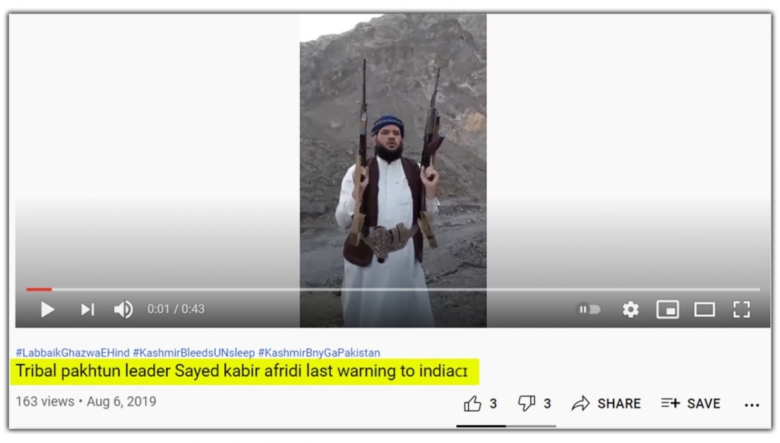Like the video with thumbs up
This screenshot has width=780, height=443.
point(480,404)
